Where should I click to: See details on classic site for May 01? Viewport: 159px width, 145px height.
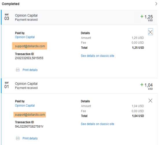[x=97, y=124]
